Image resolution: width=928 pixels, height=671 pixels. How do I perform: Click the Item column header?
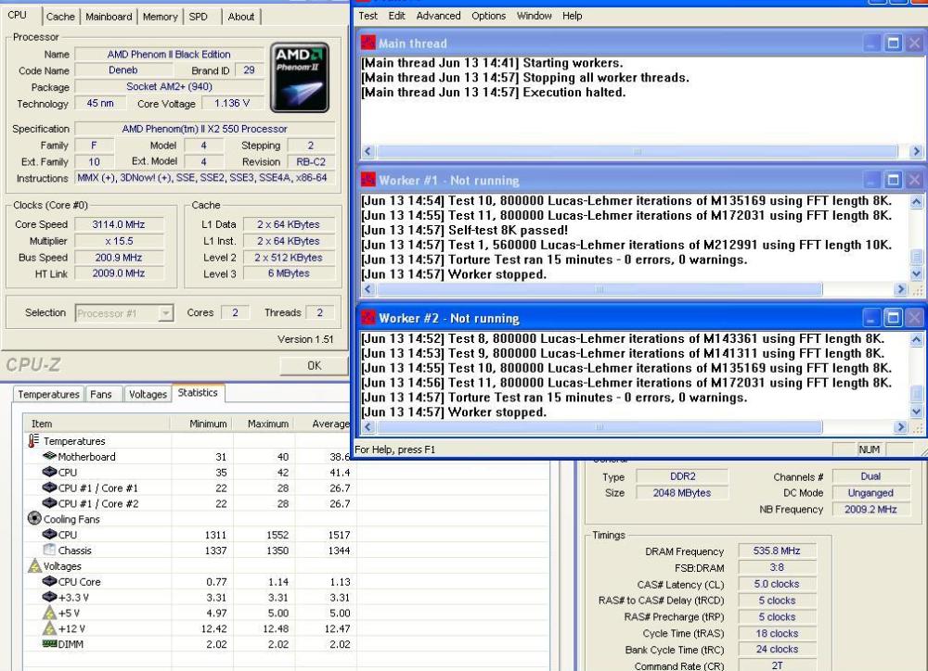pyautogui.click(x=97, y=424)
